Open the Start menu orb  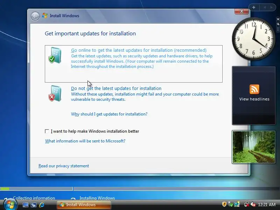10,204
